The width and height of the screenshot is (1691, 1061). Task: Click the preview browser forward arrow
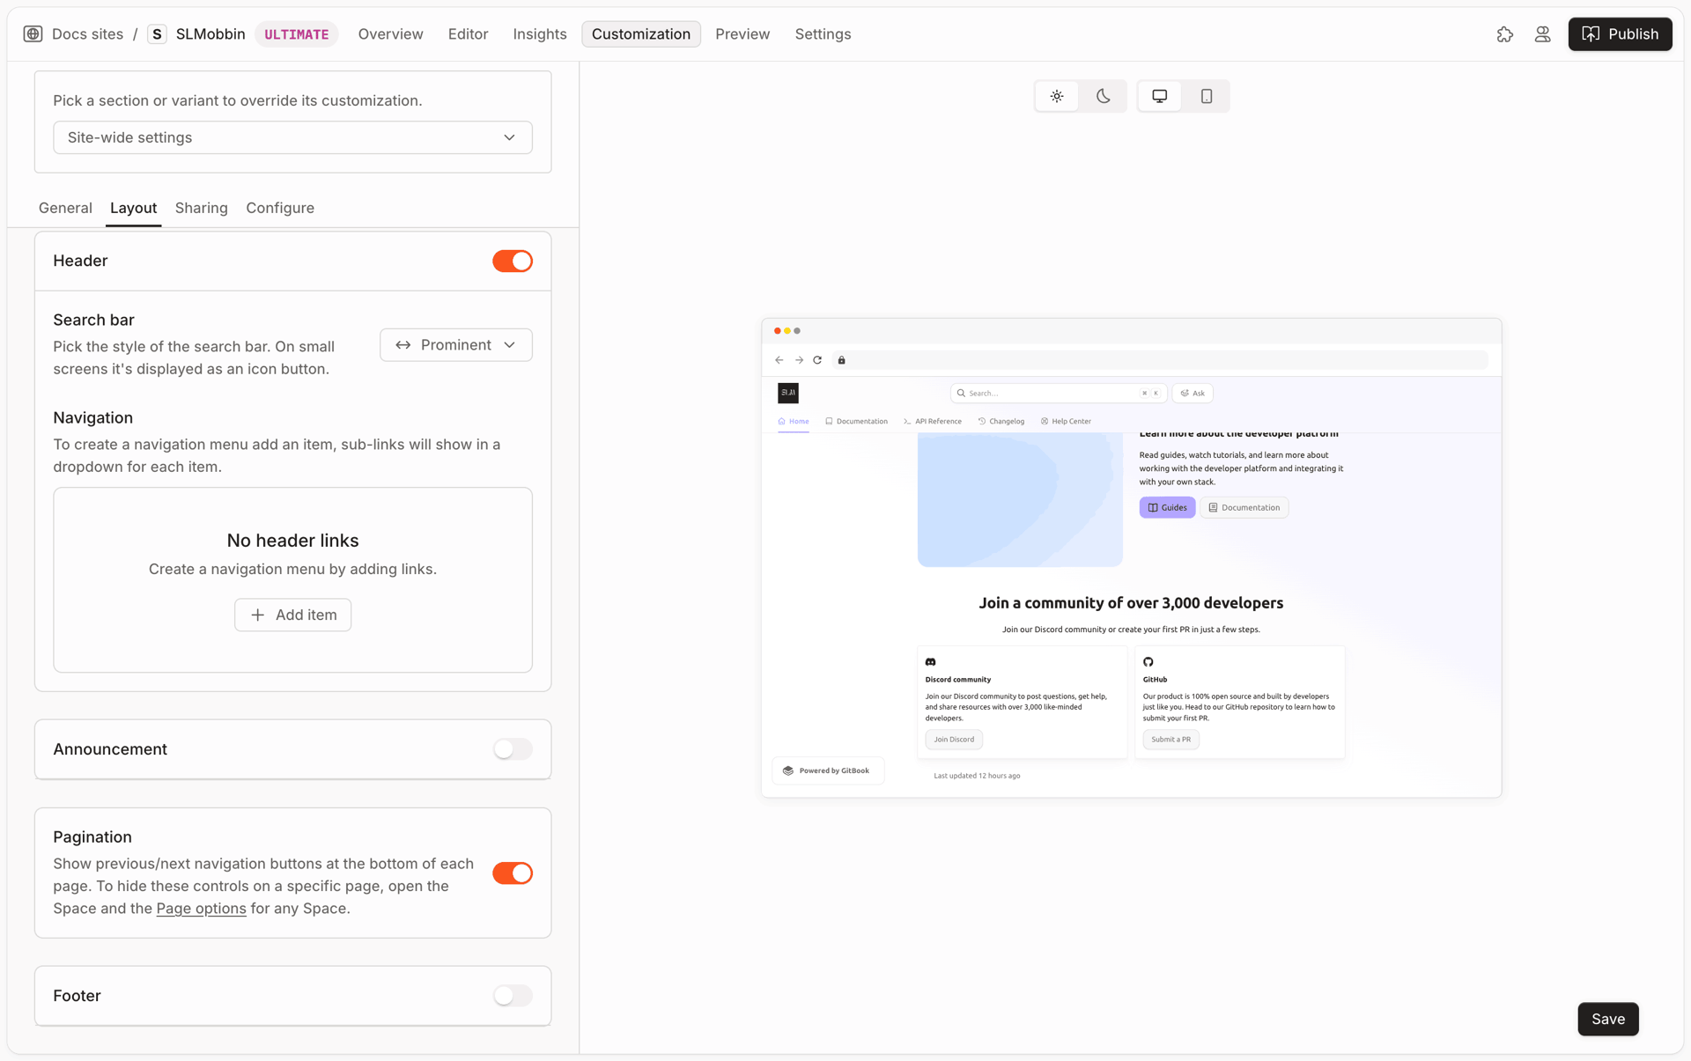(799, 360)
